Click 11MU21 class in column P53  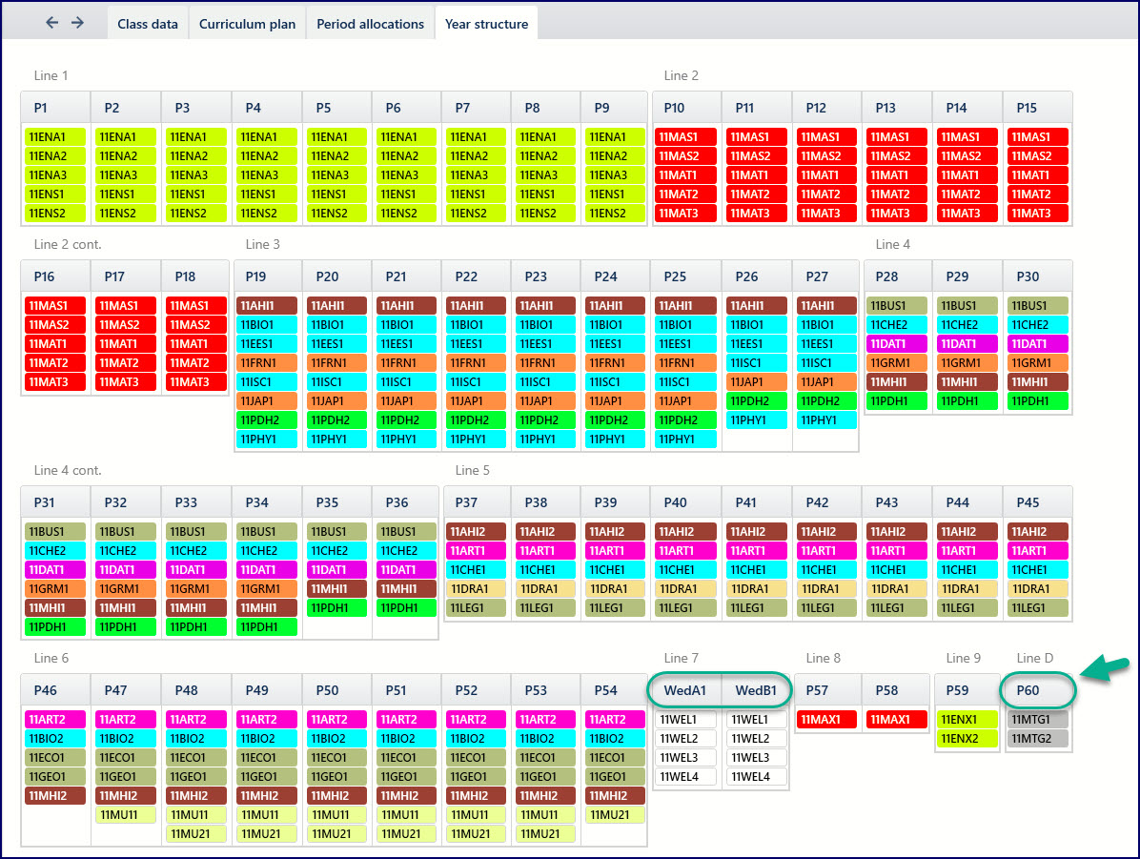coord(546,833)
